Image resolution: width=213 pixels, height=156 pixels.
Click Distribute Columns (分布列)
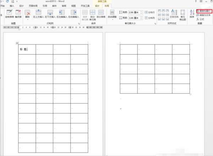pos(149,18)
